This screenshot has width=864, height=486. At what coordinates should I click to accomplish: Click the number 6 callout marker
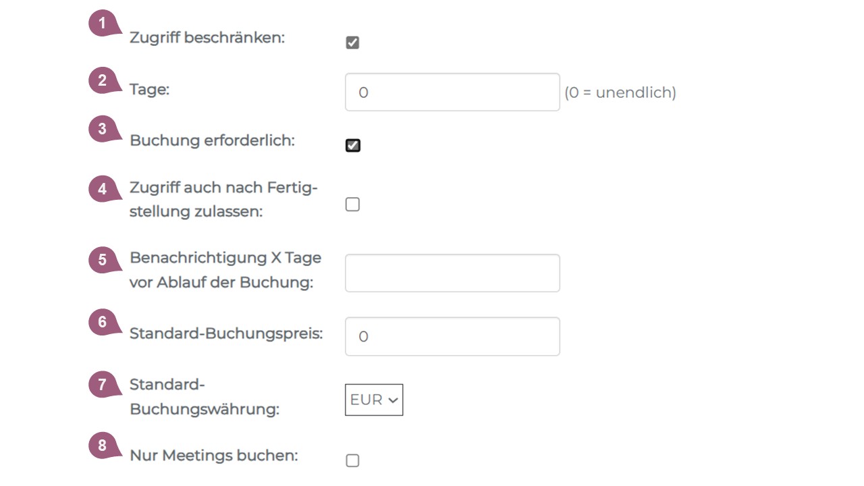click(x=103, y=323)
